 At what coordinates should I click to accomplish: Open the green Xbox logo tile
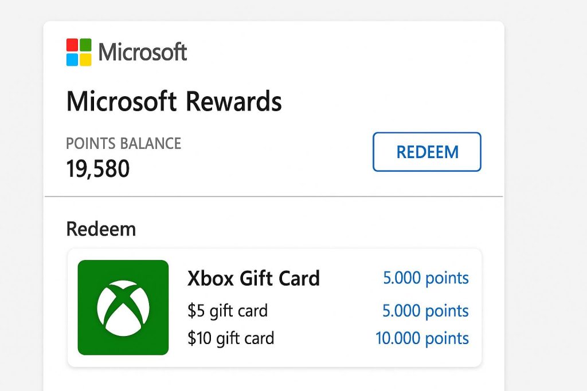click(123, 307)
